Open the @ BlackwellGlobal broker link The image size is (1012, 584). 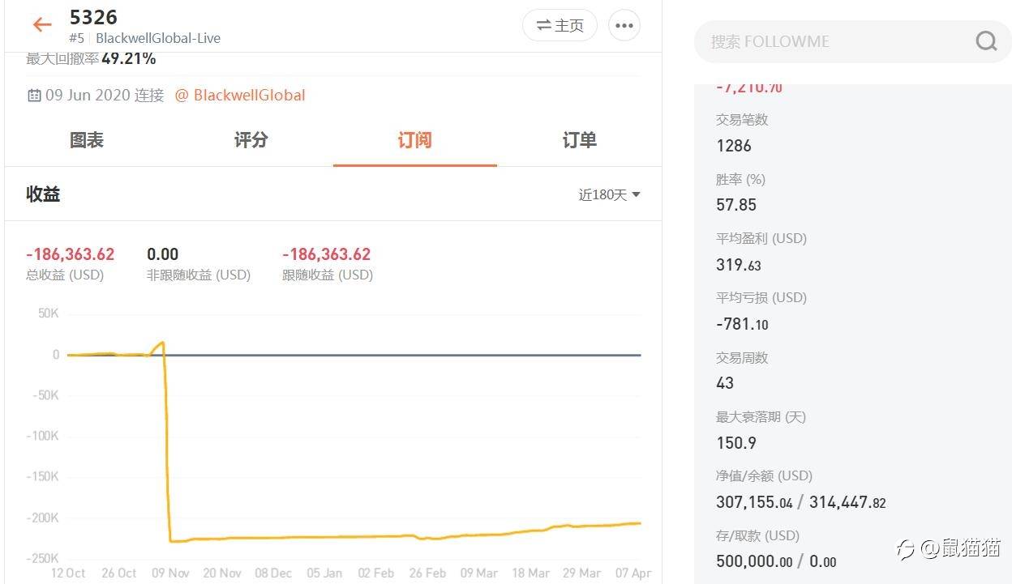[240, 96]
